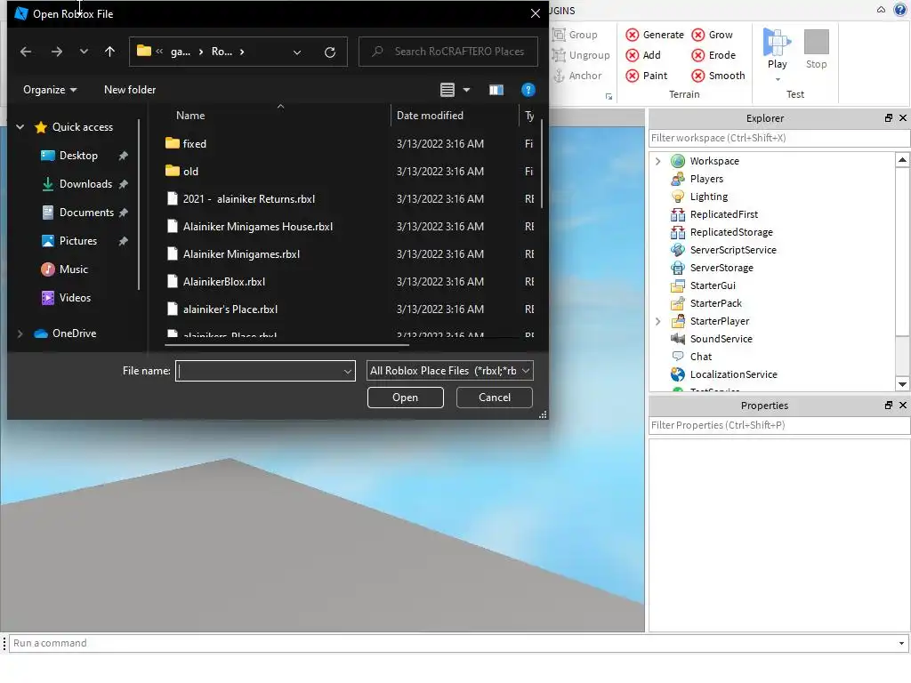911x683 pixels.
Task: Click the Anchor tool in ribbon
Action: click(x=576, y=76)
